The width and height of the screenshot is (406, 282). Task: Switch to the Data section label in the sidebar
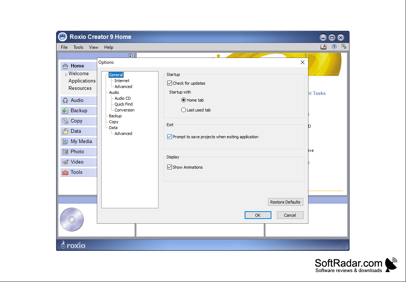point(76,131)
